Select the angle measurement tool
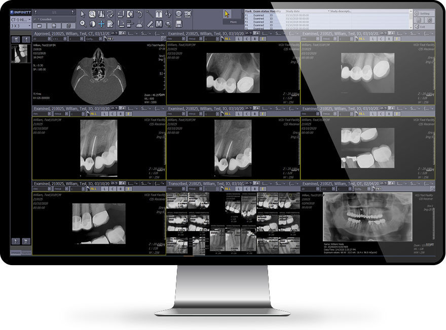The image size is (446, 330). 140,24
